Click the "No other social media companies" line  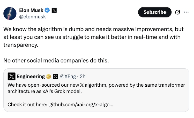pyautogui.click(x=56, y=61)
